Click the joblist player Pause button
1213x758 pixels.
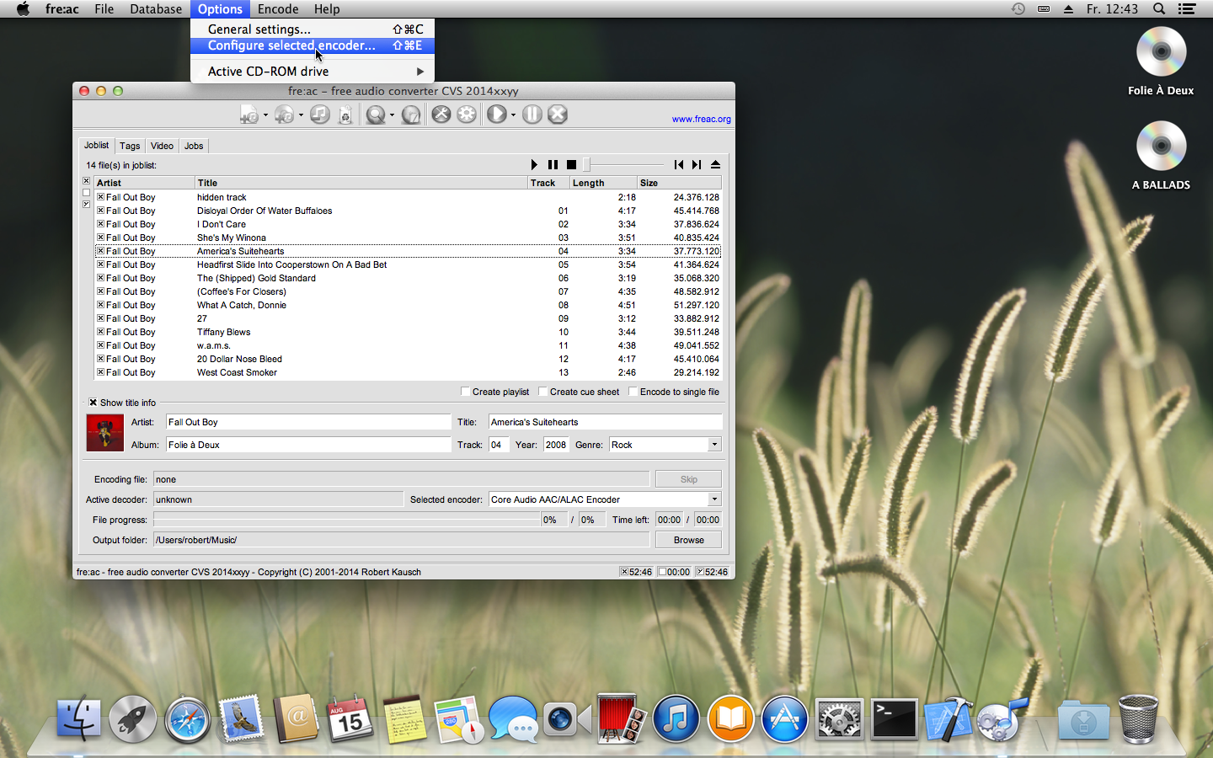point(553,165)
